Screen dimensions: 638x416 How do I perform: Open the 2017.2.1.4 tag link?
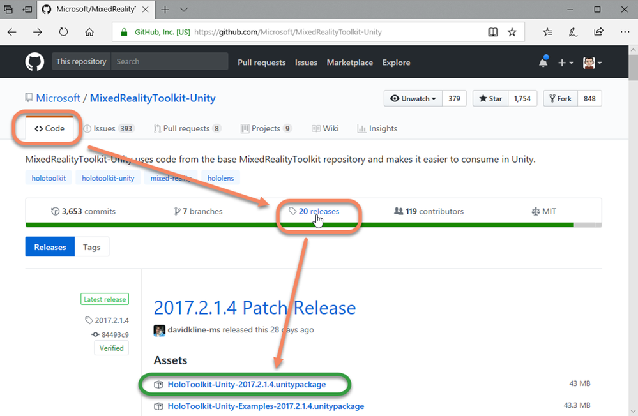pos(107,320)
